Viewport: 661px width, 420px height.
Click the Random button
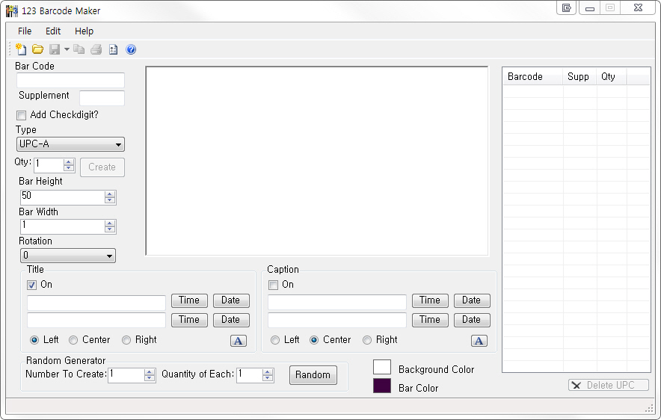click(x=313, y=375)
